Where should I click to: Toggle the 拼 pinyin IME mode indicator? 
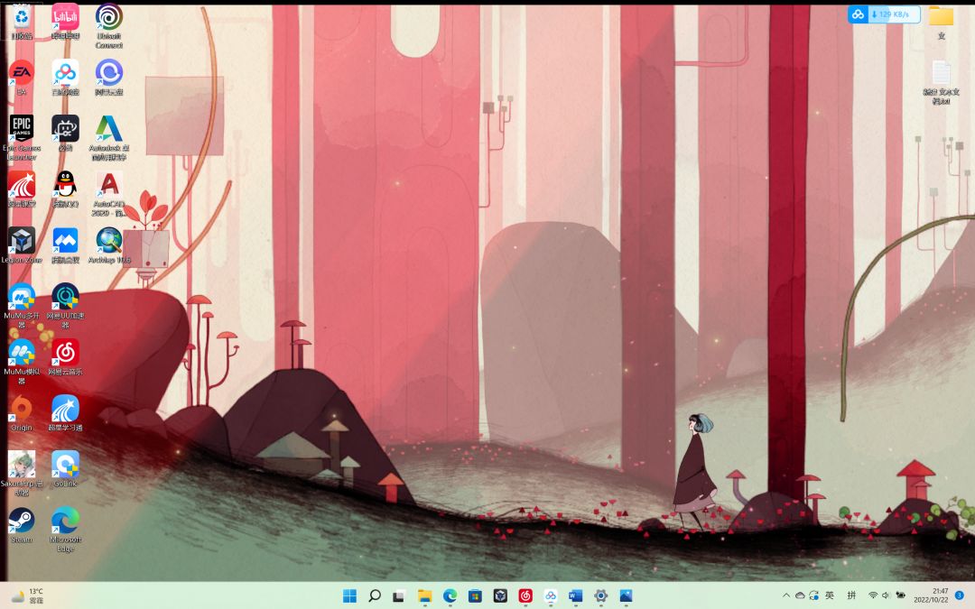(852, 595)
